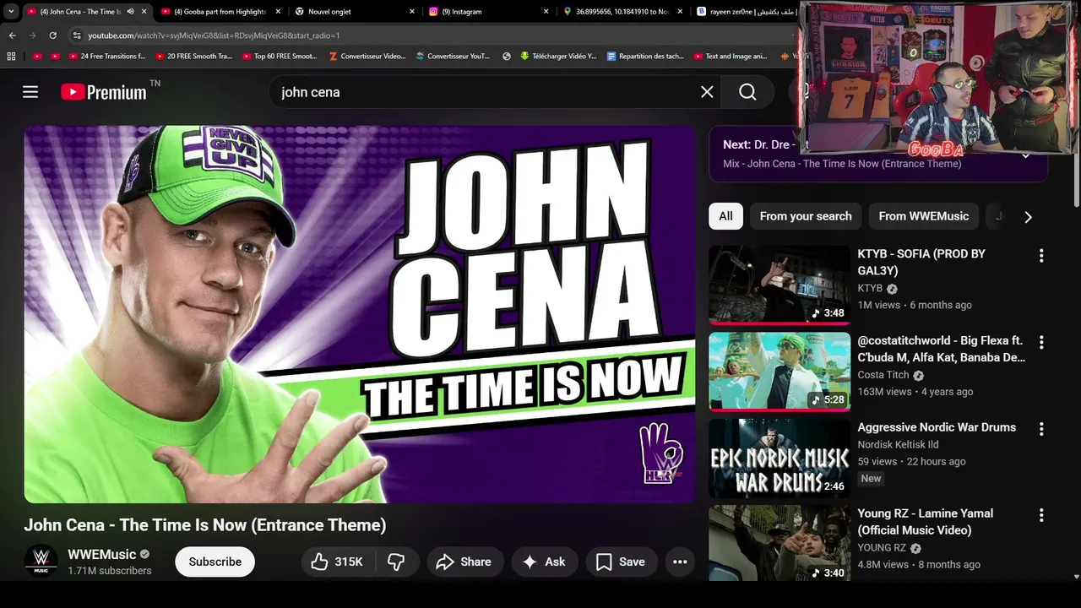This screenshot has height=608, width=1081.
Task: Expand the Mix playlist panel chevron
Action: pos(1026,155)
